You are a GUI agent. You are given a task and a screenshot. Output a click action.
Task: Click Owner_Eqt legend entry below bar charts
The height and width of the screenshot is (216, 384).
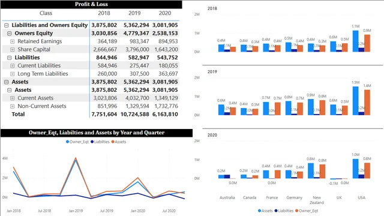click(x=307, y=211)
